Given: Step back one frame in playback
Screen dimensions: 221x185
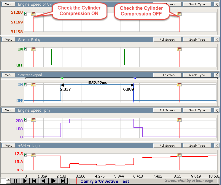Looking at the screenshot, I should [x=44, y=181].
